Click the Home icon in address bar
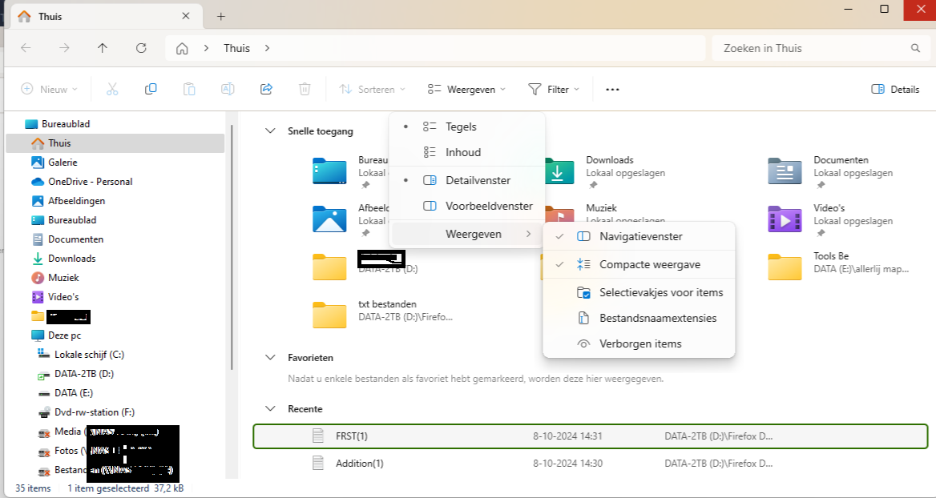This screenshot has width=936, height=498. [x=182, y=48]
